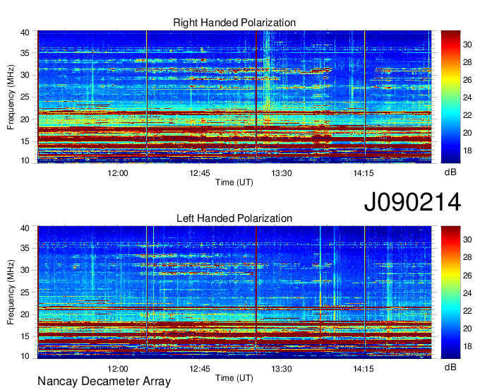This screenshot has width=480, height=390.
Task: Click the 18 dB label on the top colorbar
Action: (x=467, y=150)
